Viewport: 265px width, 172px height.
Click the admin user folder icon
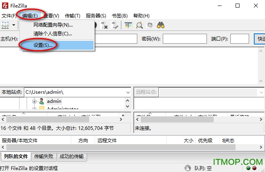[x=41, y=101]
